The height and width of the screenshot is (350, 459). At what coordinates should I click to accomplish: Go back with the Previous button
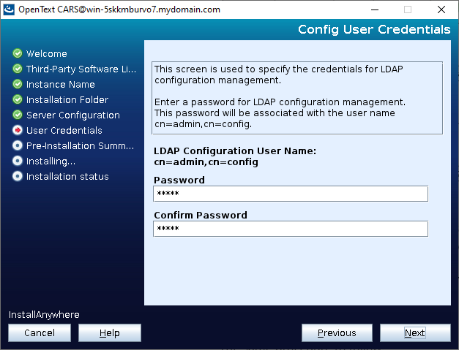pyautogui.click(x=337, y=332)
